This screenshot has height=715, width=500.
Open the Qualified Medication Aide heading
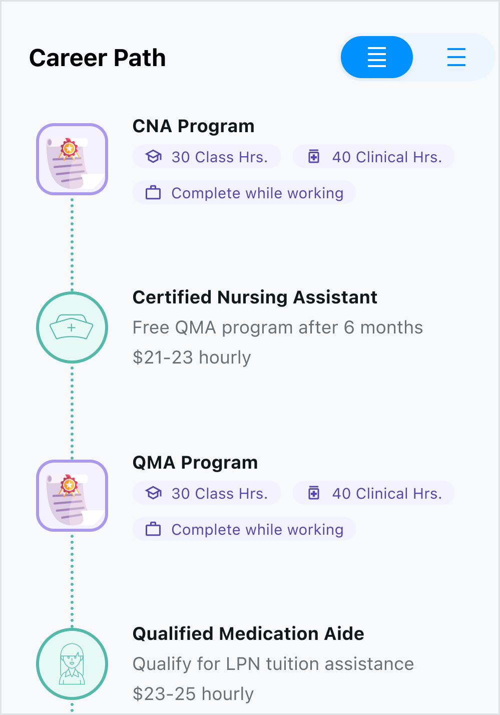point(248,634)
